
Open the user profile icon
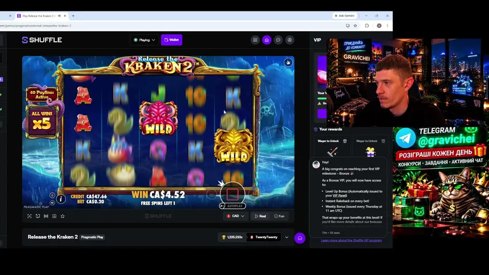290,40
